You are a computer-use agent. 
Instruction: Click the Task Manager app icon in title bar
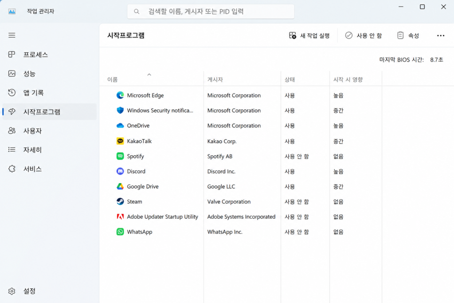[x=12, y=11]
